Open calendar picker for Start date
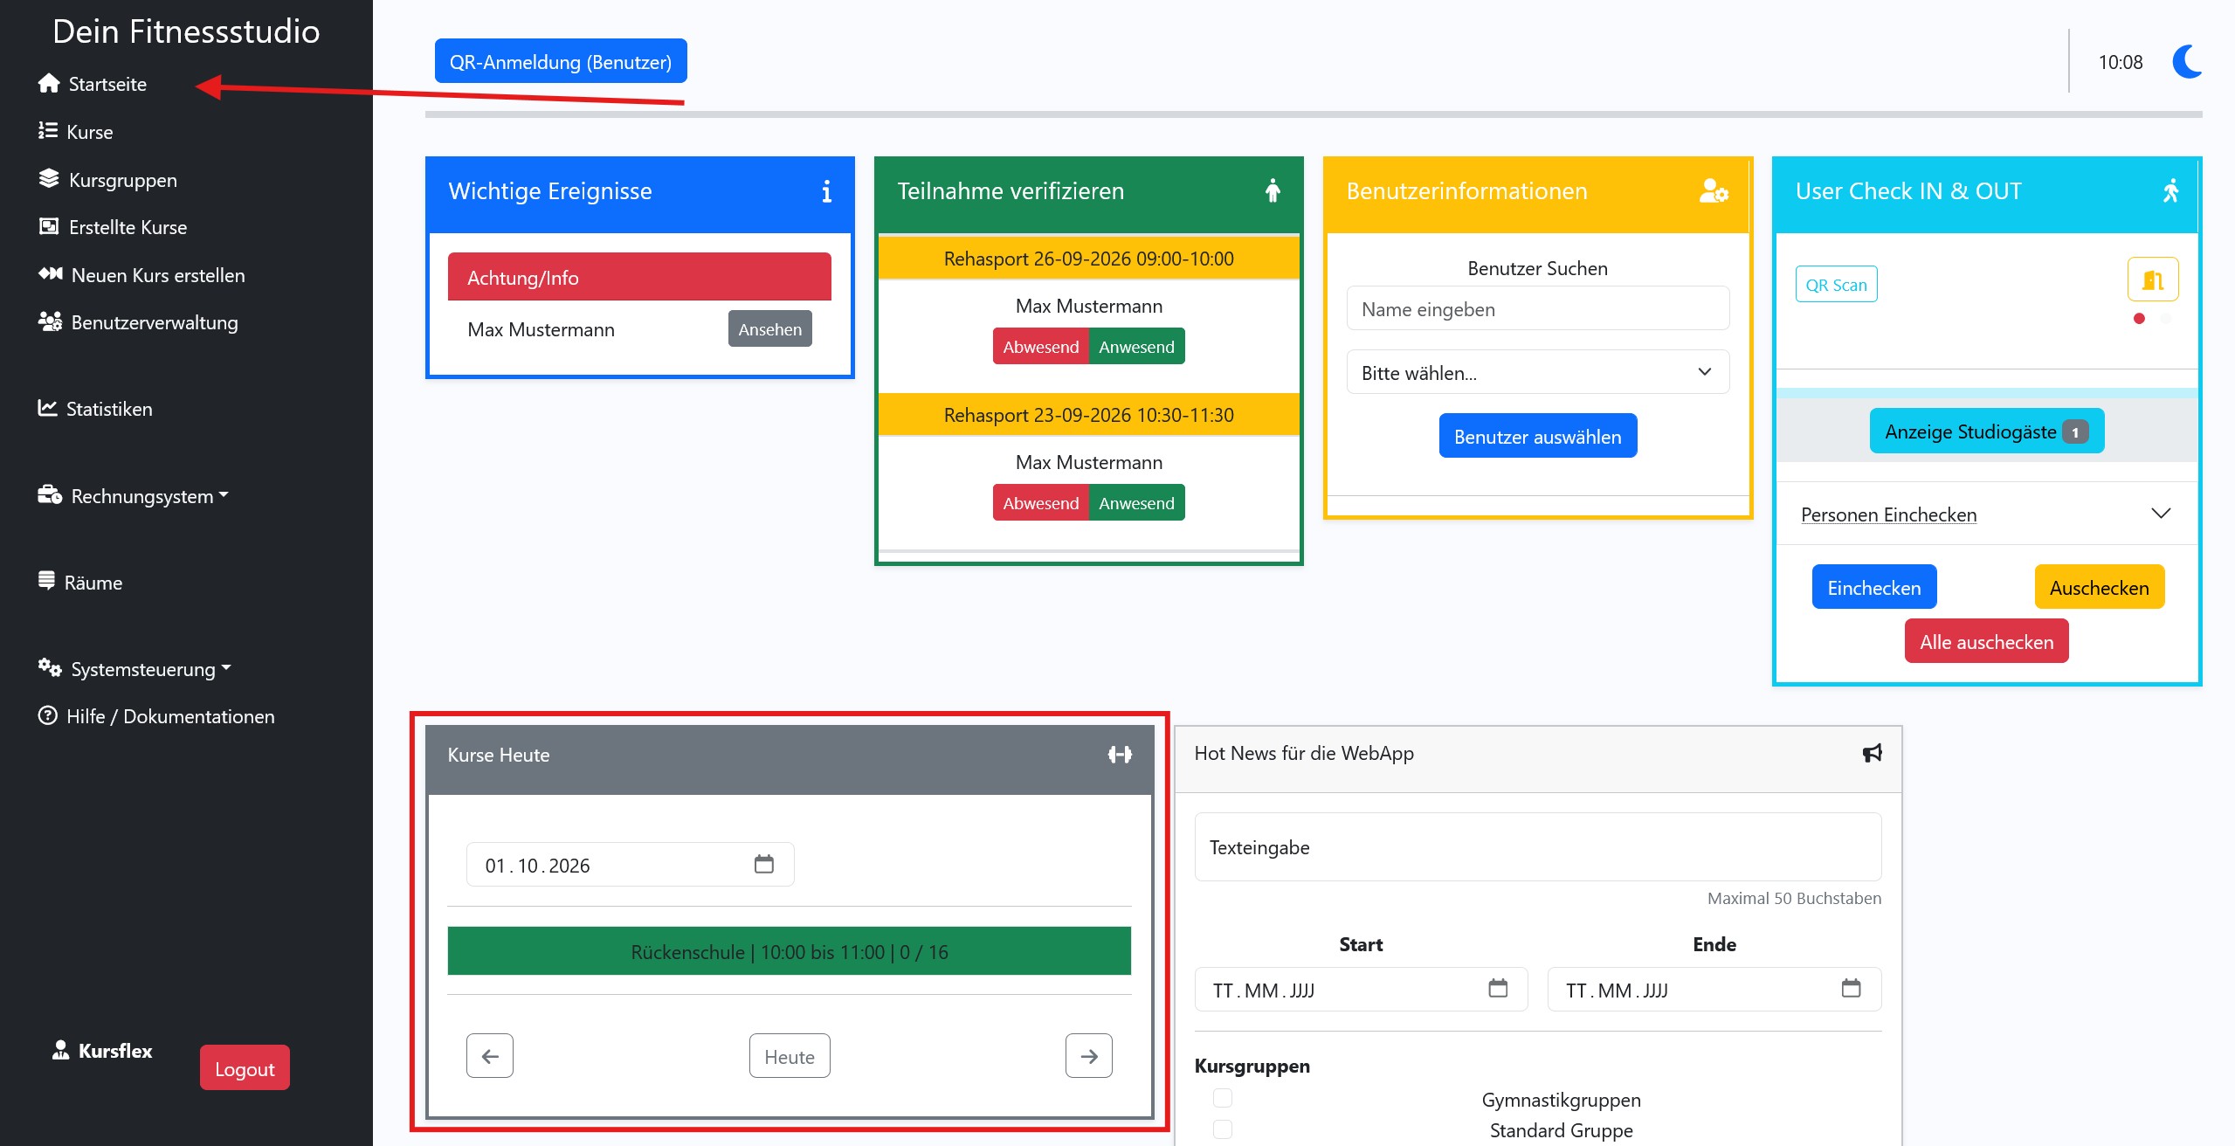 coord(1498,988)
